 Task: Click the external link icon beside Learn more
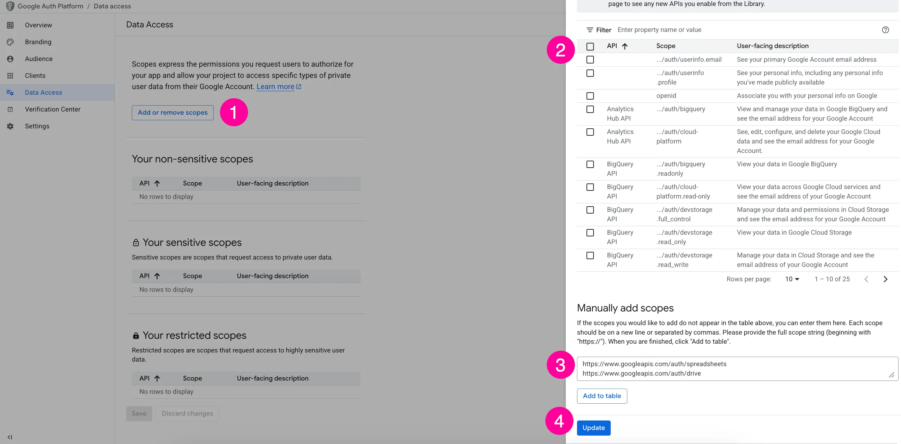click(299, 87)
